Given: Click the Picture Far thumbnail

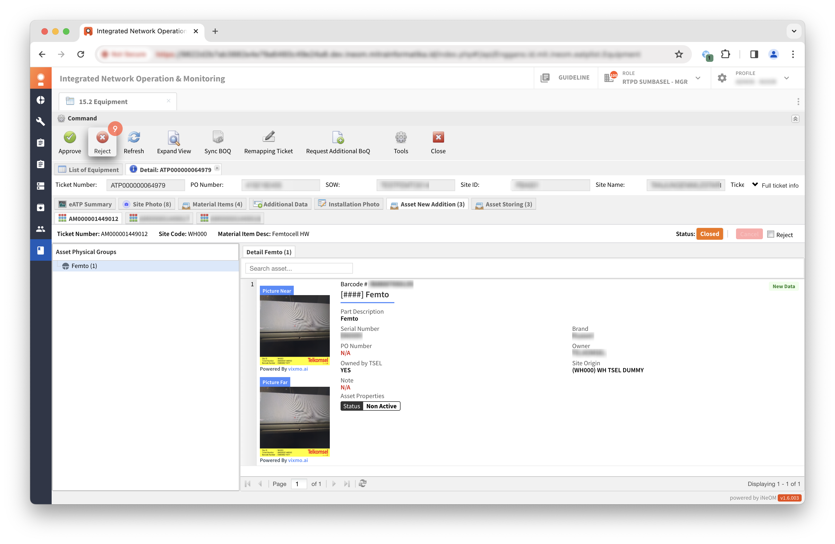Looking at the screenshot, I should 295,422.
